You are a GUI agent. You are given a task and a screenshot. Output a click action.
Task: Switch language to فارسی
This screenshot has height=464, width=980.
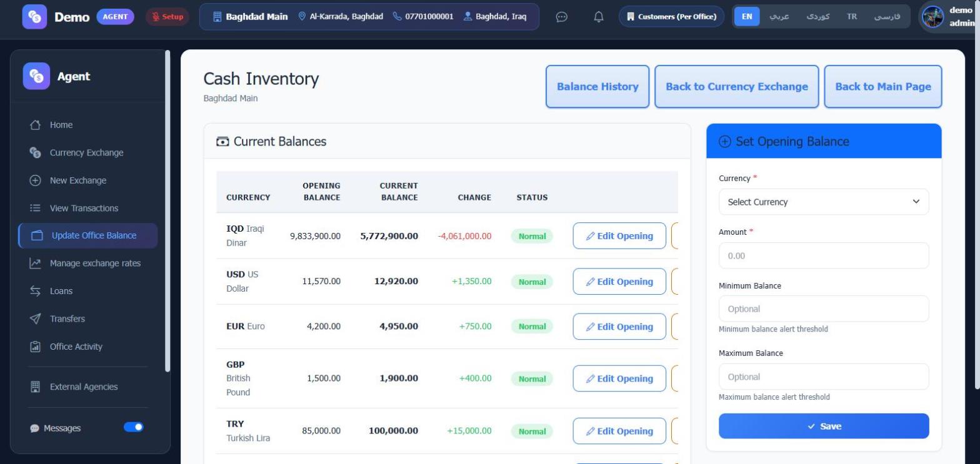point(887,17)
